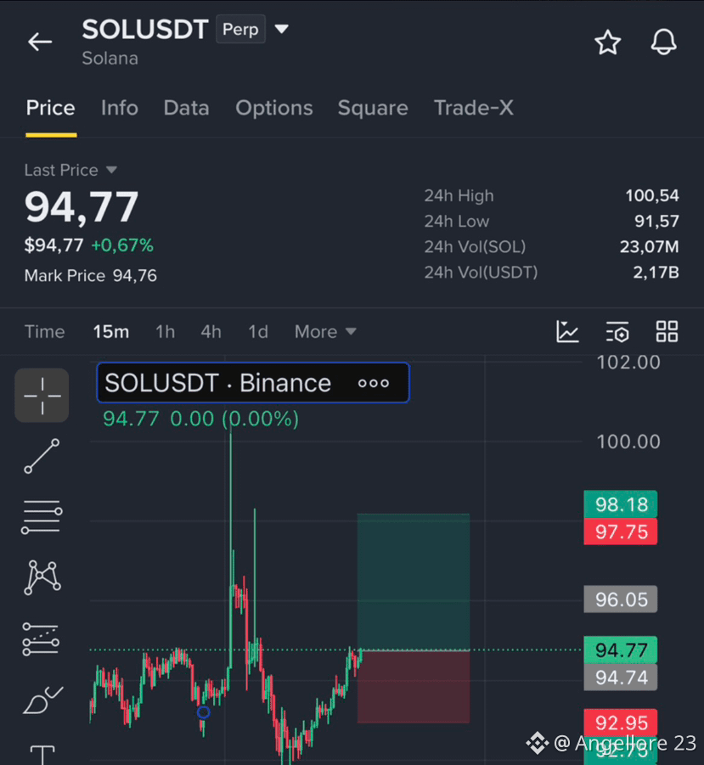This screenshot has width=704, height=765.
Task: Switch to the Info tab
Action: (120, 108)
